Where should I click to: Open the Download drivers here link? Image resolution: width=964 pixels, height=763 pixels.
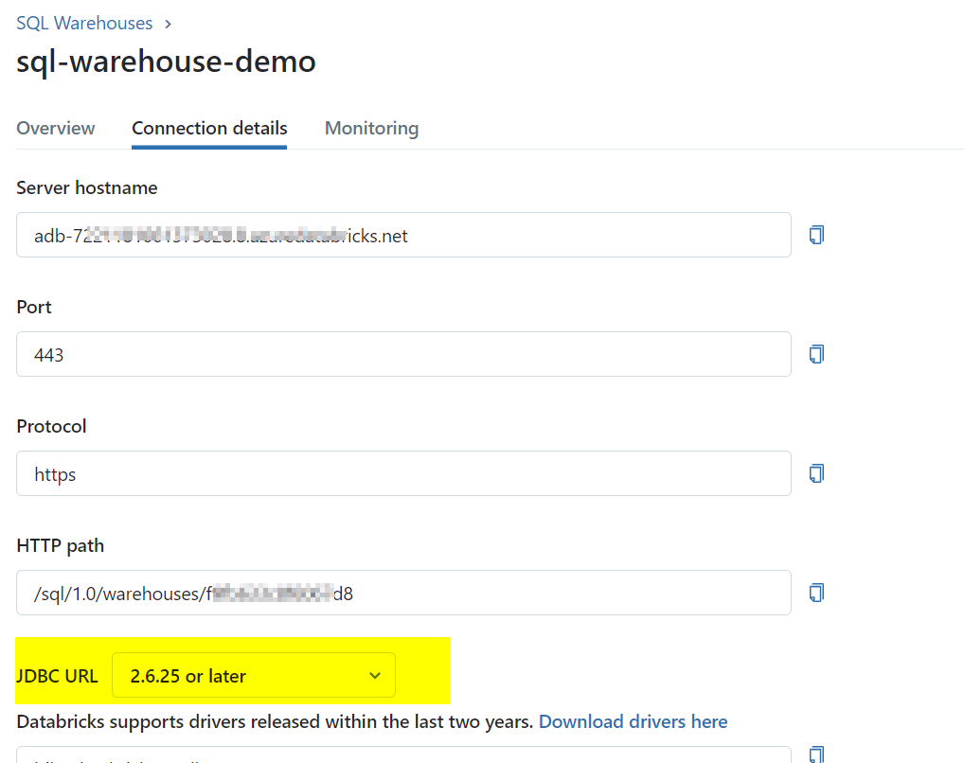coord(633,721)
